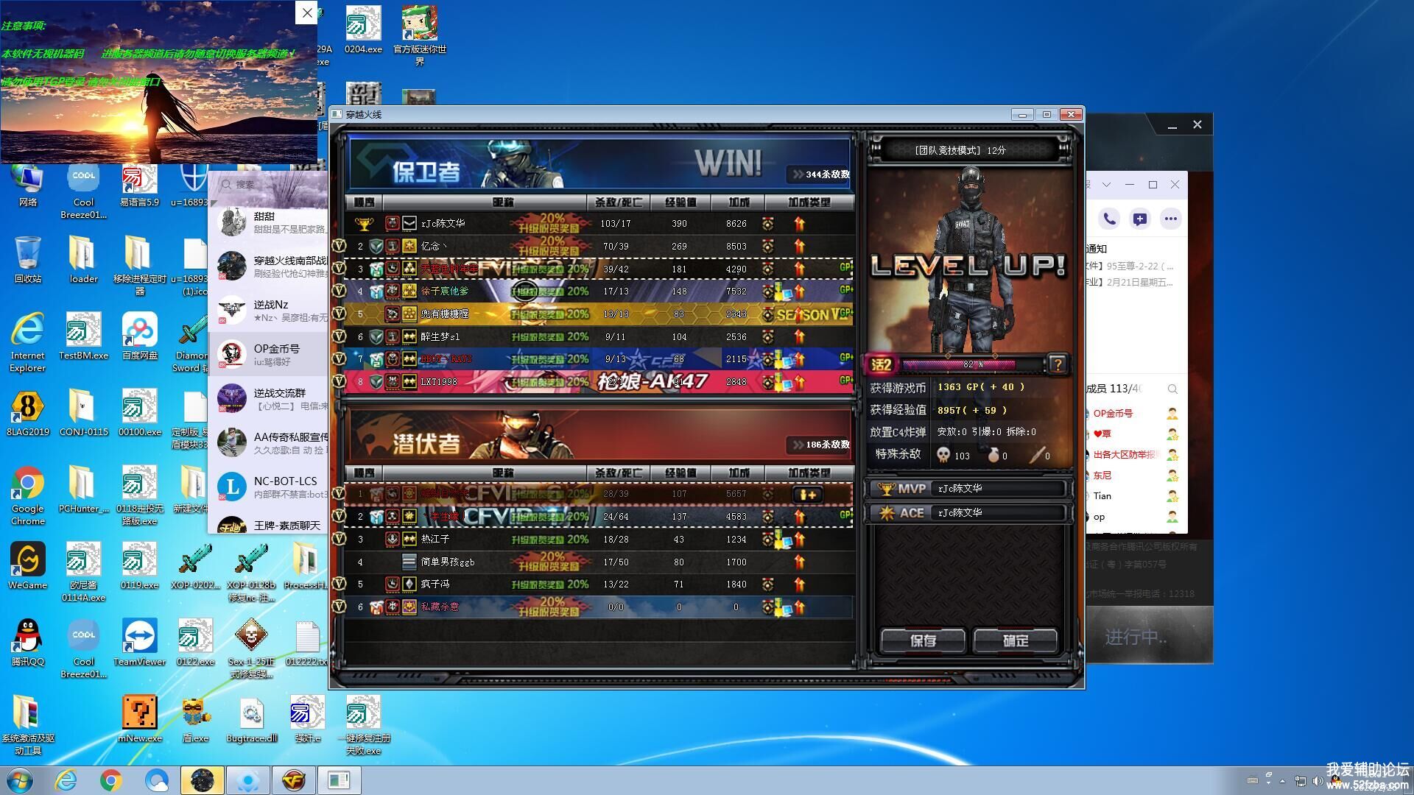Click the phone call icon in QQ chat window

[x=1109, y=219]
